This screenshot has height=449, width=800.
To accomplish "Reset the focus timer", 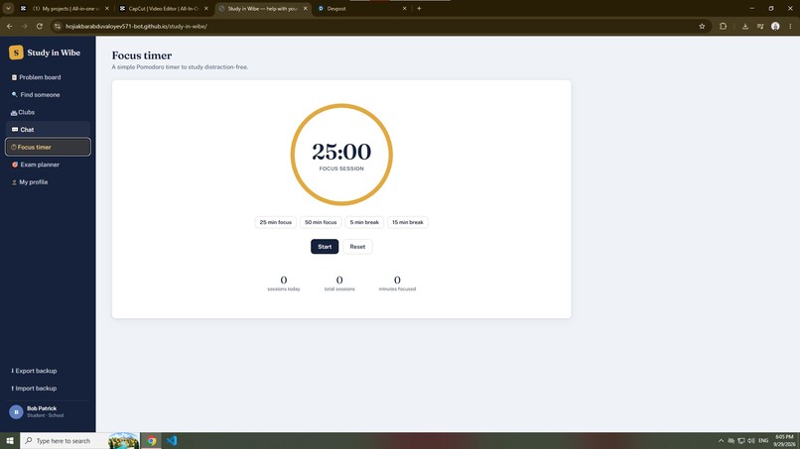I will click(357, 247).
